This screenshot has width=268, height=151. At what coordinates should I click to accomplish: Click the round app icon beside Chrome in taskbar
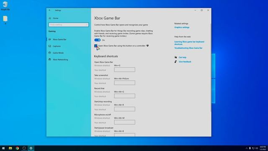[24, 148]
